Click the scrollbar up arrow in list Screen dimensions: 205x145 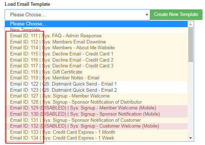tap(190, 24)
